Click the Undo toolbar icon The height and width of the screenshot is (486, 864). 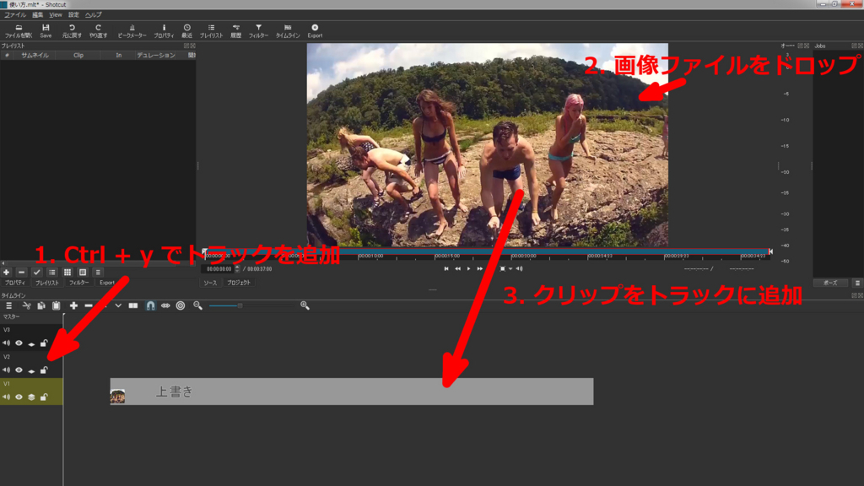[x=72, y=31]
